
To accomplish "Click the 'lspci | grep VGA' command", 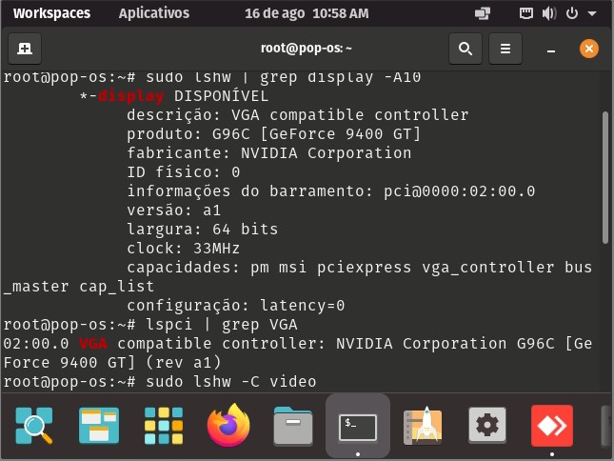I will [x=222, y=325].
